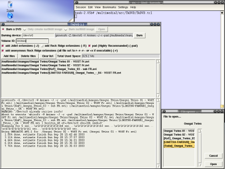Select Onegai Twins 01 entry in Fileopener list

pyautogui.click(x=179, y=131)
